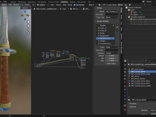The height and width of the screenshot is (117, 156).
Task: Click the blue Z axis on navigation gizmo
Action: pyautogui.click(x=25, y=11)
